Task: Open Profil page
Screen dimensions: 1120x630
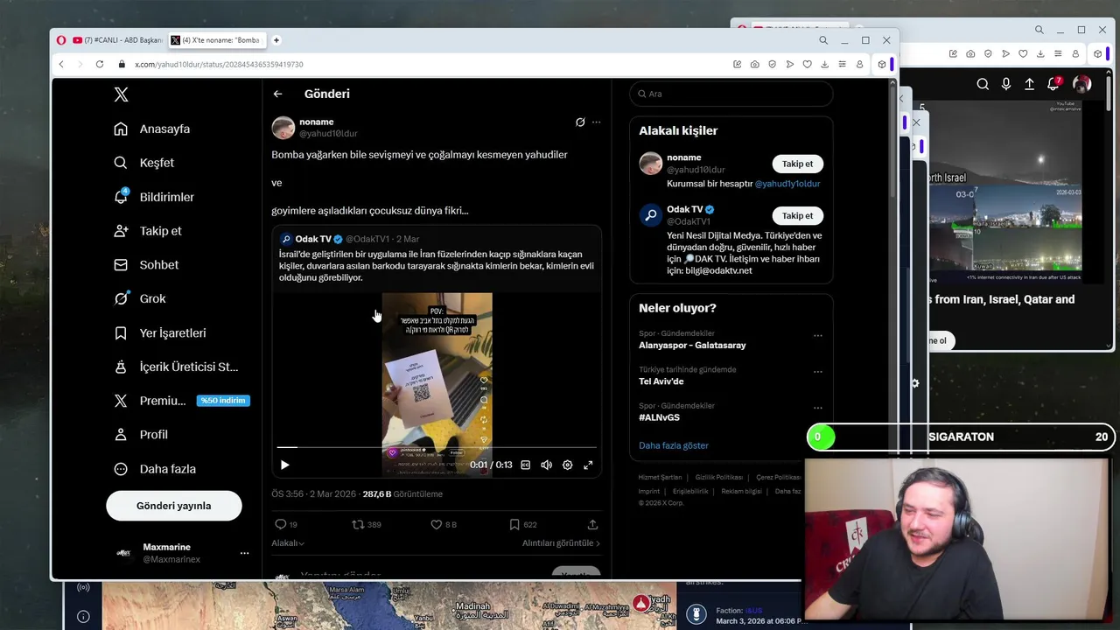Action: point(141,434)
